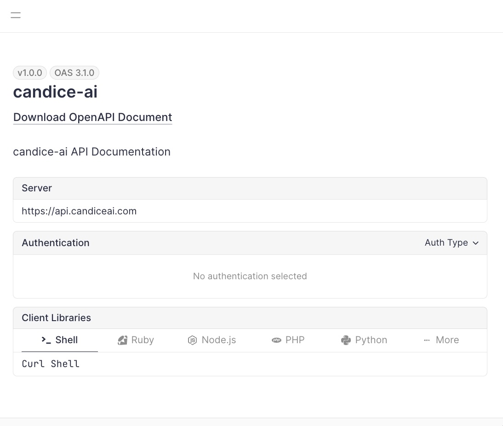The image size is (503, 426).
Task: Click the More ellipsis icon
Action: click(x=426, y=340)
